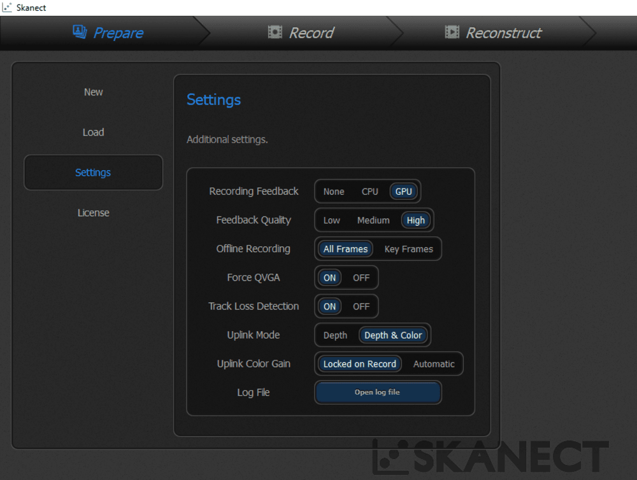Viewport: 637px width, 480px height.
Task: Select Key Frames for Offline Recording
Action: click(409, 250)
